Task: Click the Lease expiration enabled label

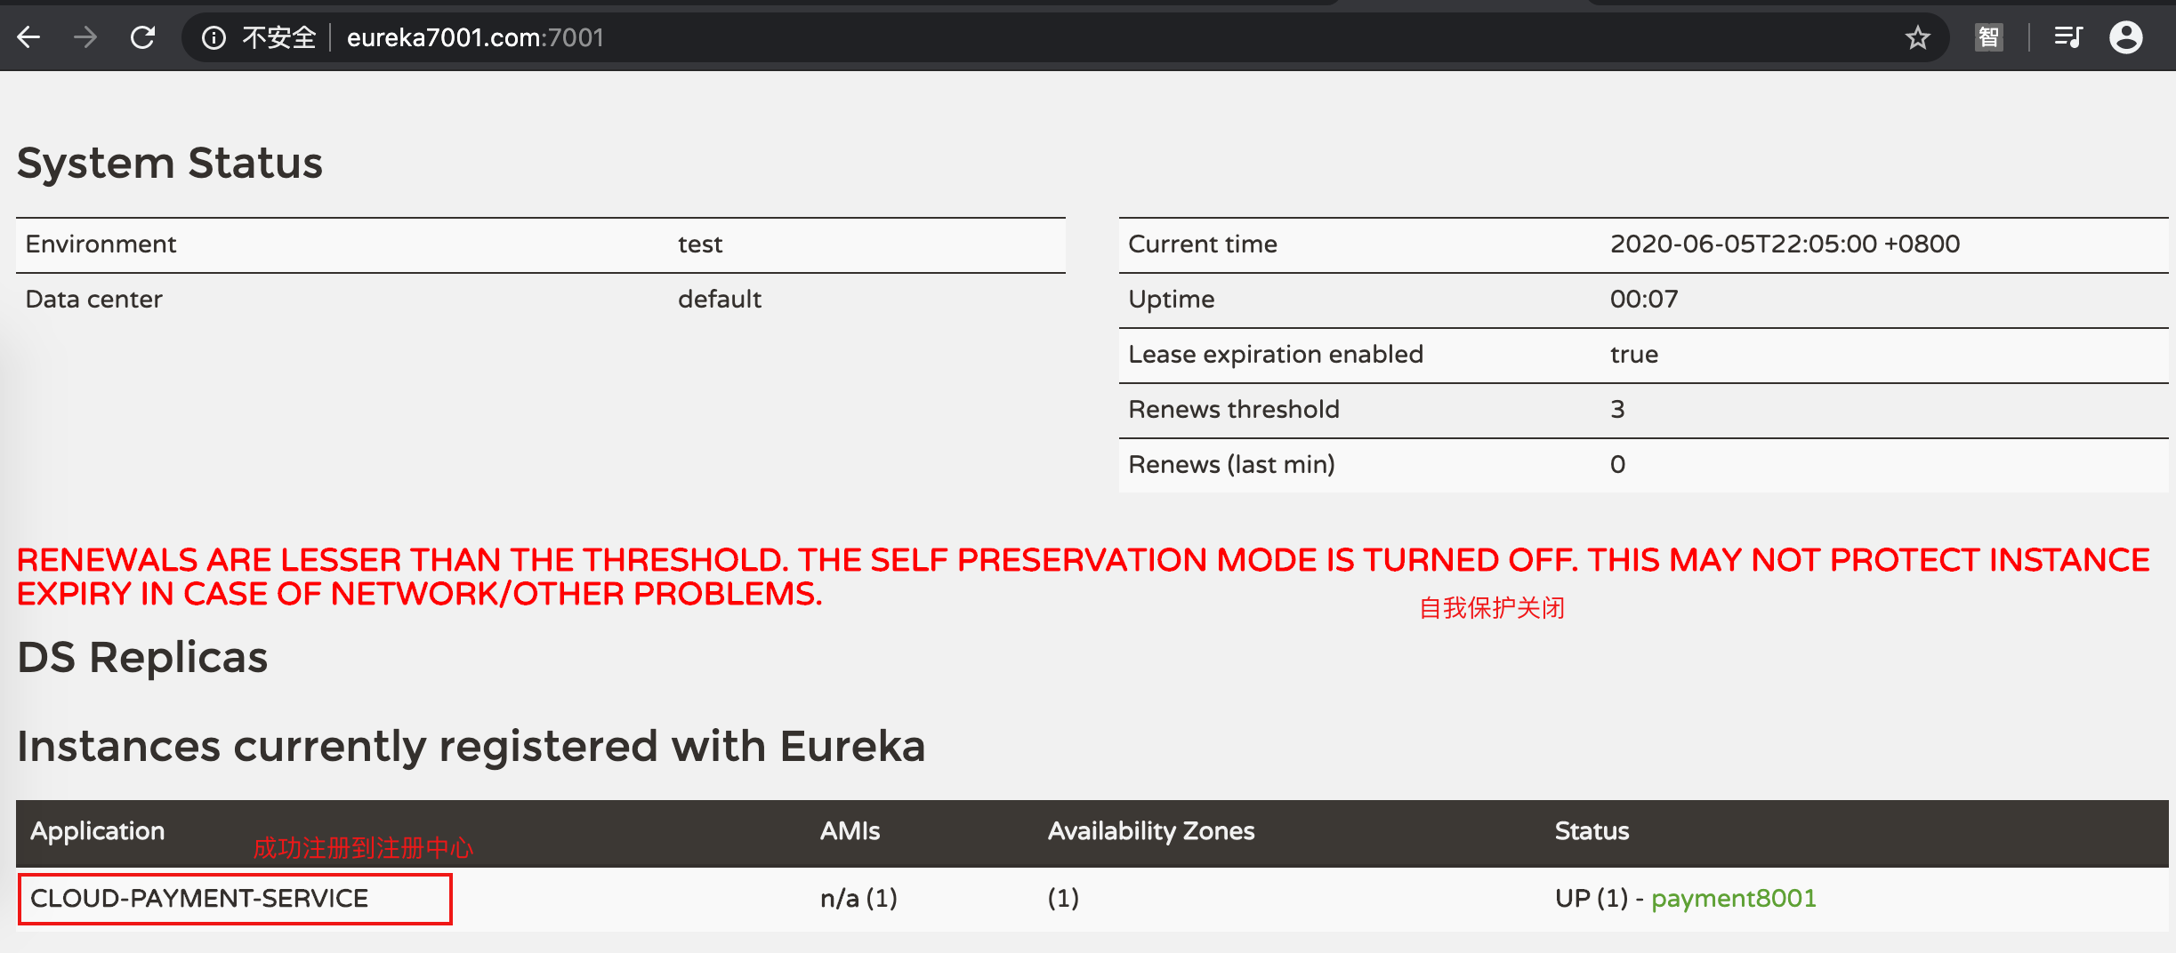Action: [1276, 355]
